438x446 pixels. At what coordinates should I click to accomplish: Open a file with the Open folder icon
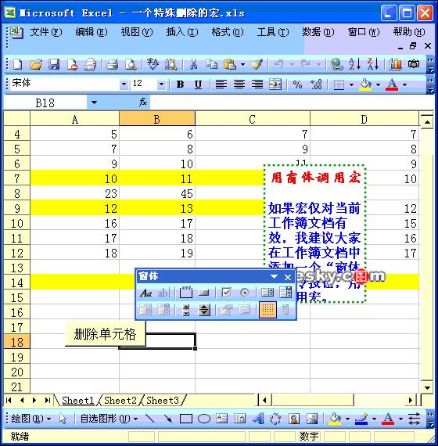pyautogui.click(x=36, y=64)
